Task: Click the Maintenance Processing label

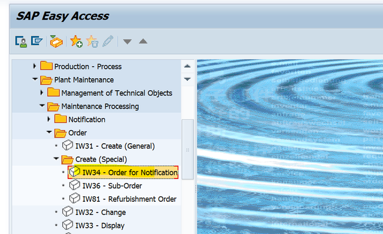Action: 100,106
